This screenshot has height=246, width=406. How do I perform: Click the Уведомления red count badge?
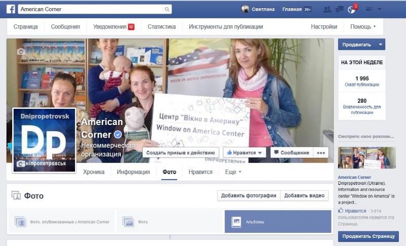(x=131, y=27)
